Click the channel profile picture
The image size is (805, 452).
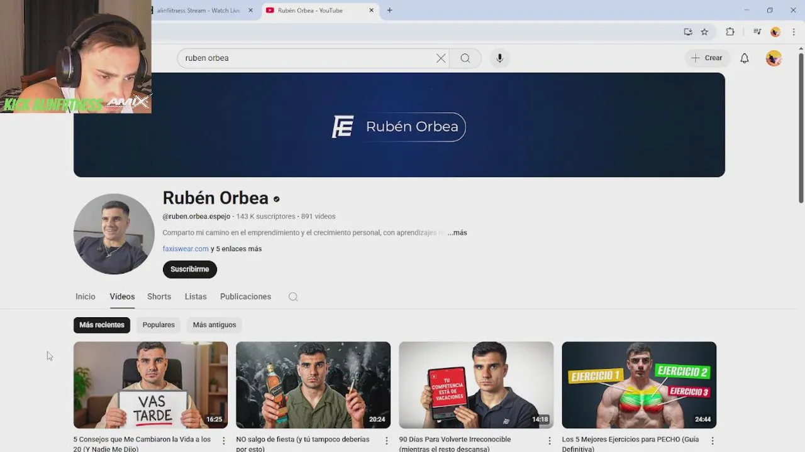click(114, 234)
